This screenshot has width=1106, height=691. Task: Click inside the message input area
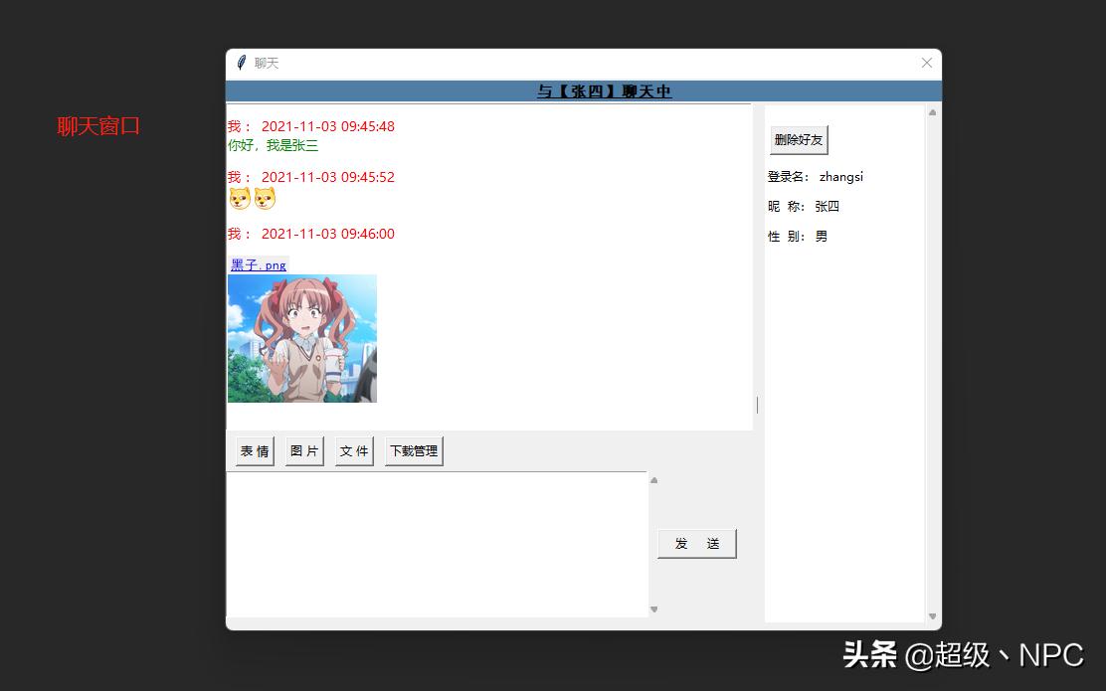pyautogui.click(x=438, y=542)
